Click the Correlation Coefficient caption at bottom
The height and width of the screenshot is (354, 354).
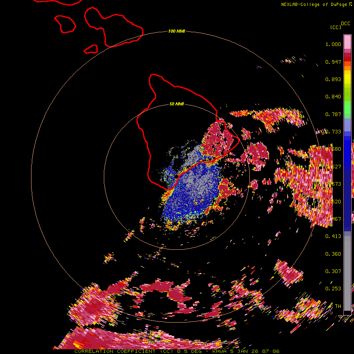pyautogui.click(x=177, y=351)
